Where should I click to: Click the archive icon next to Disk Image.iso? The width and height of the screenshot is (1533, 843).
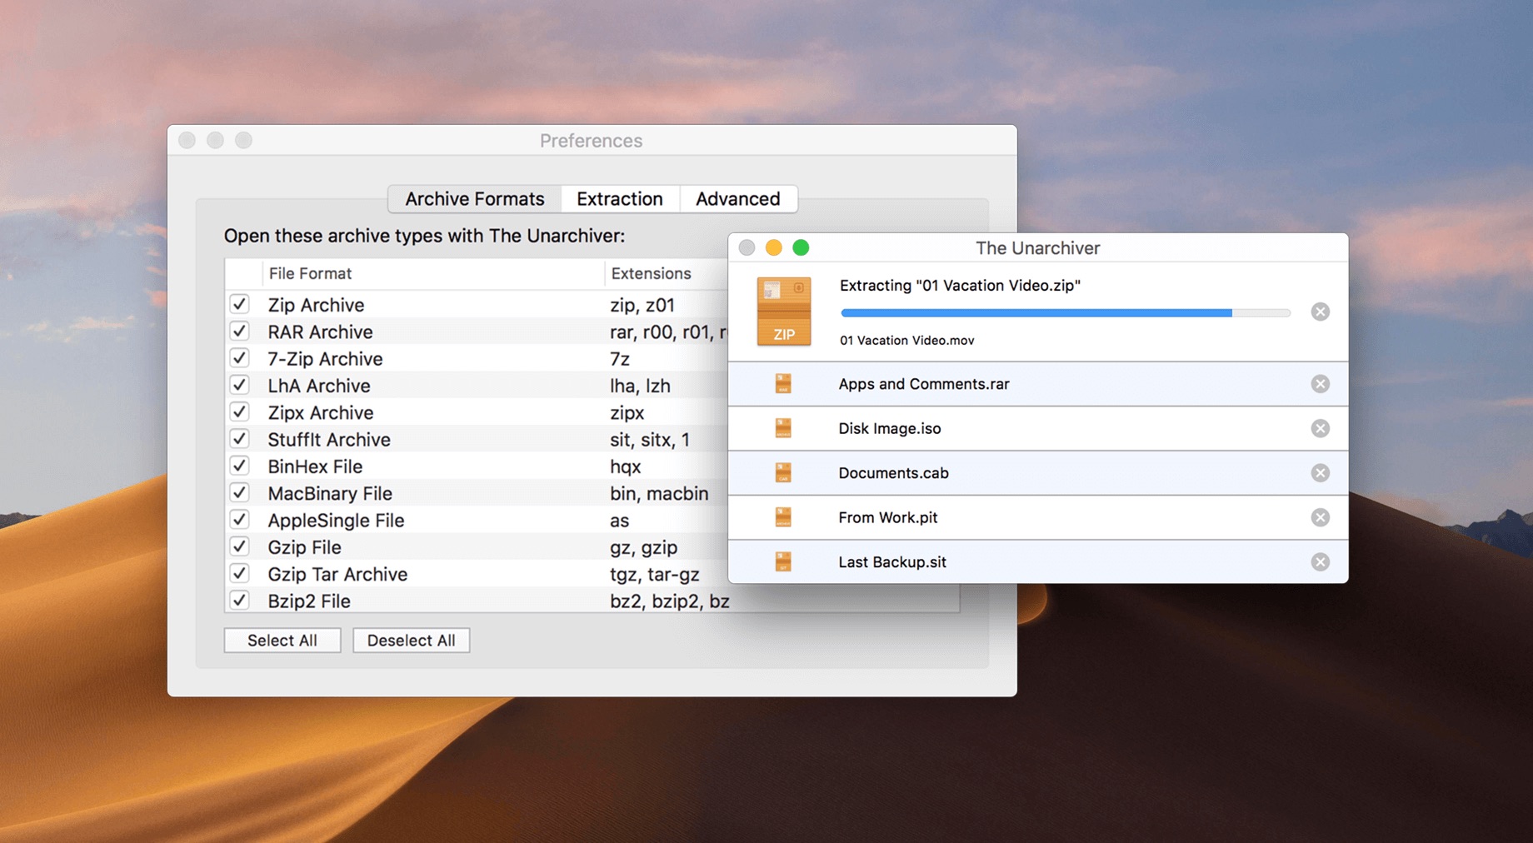pos(783,428)
